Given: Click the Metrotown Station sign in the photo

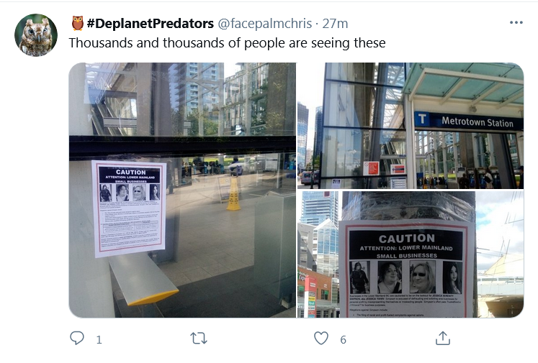Looking at the screenshot, I should 469,121.
